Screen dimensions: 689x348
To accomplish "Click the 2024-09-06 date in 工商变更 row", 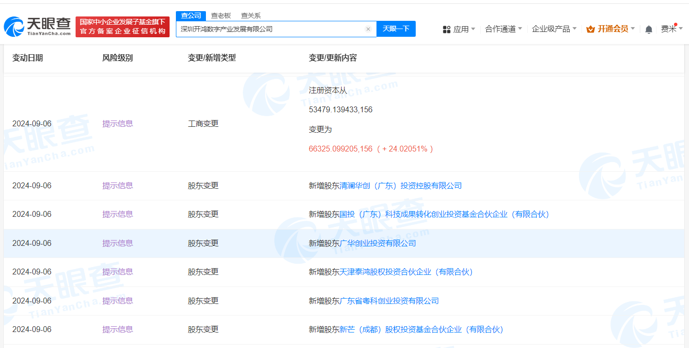I will [x=32, y=123].
